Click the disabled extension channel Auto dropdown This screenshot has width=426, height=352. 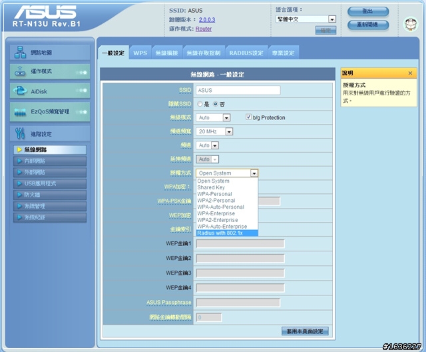point(207,159)
